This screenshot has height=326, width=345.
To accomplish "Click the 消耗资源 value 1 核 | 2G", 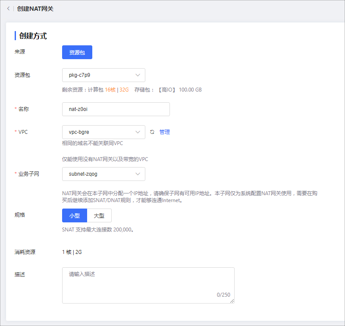I will coord(72,252).
